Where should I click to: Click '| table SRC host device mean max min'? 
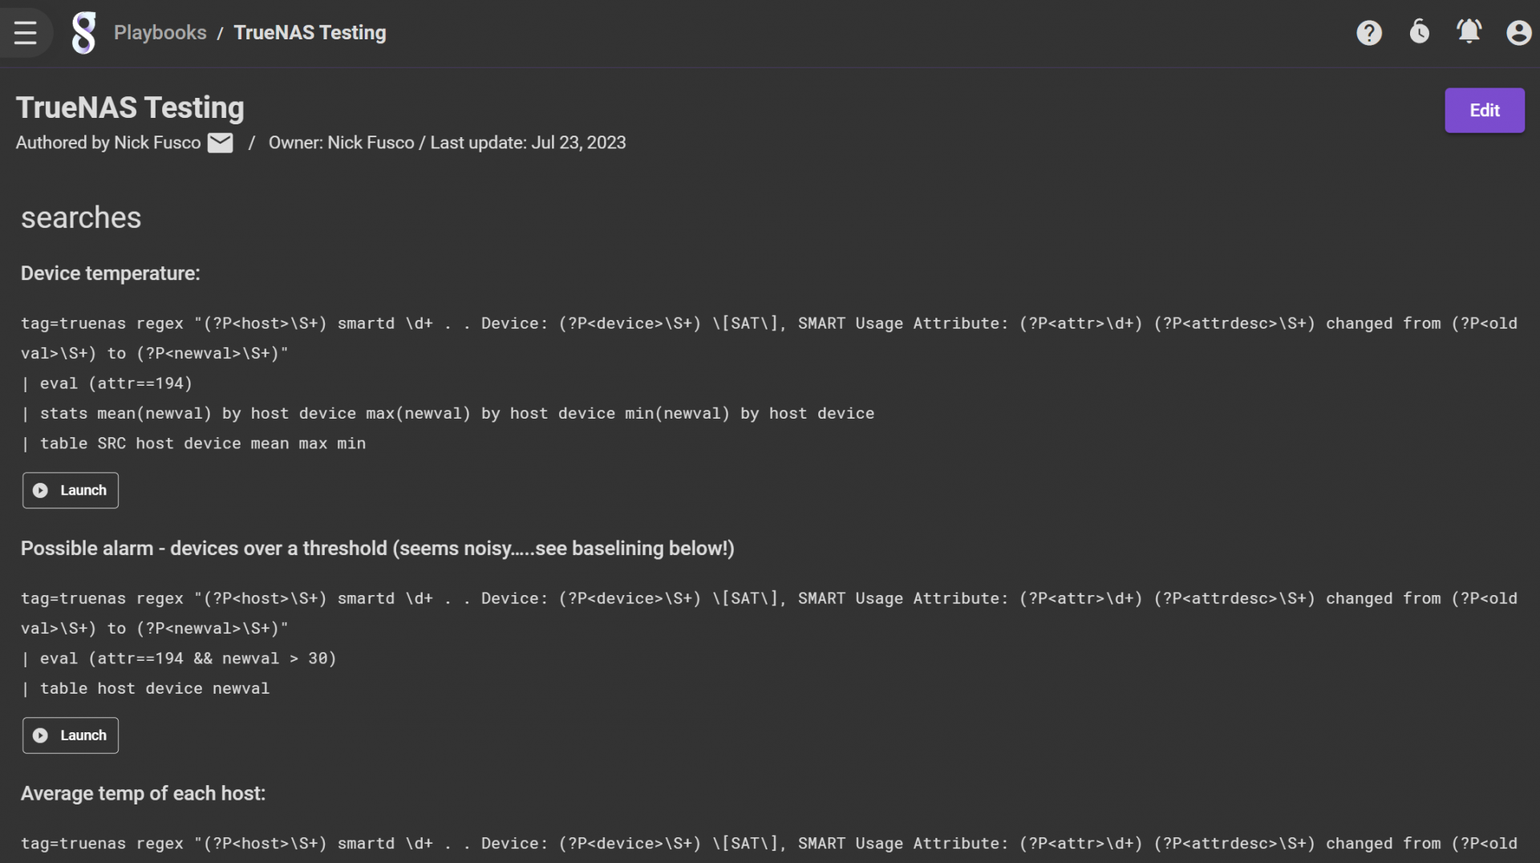[193, 444]
